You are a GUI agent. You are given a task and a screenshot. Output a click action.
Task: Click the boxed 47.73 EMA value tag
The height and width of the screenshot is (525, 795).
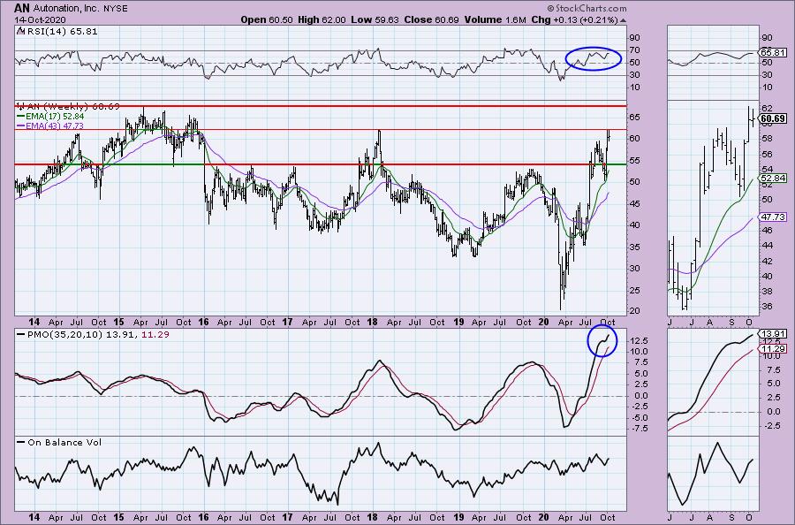[x=773, y=217]
